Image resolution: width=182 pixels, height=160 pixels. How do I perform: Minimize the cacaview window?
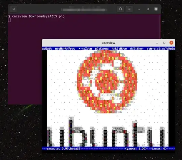(x=157, y=43)
